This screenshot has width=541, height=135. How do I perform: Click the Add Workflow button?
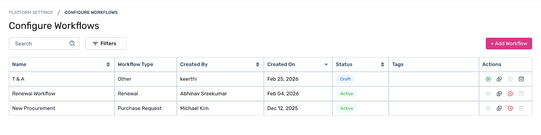[509, 44]
